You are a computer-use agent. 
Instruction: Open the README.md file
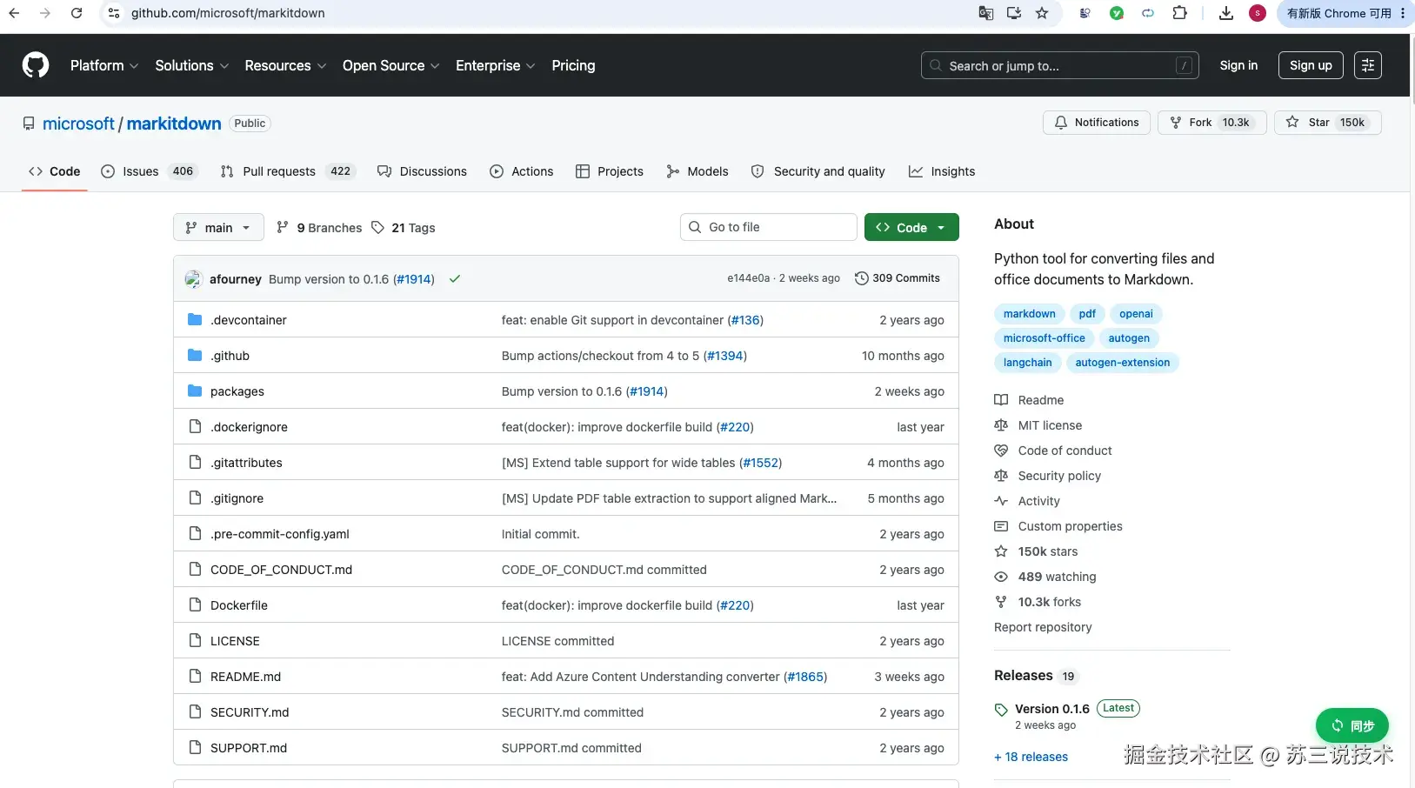click(245, 677)
